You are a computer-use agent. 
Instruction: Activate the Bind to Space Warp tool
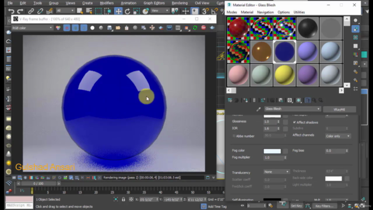tap(49, 11)
